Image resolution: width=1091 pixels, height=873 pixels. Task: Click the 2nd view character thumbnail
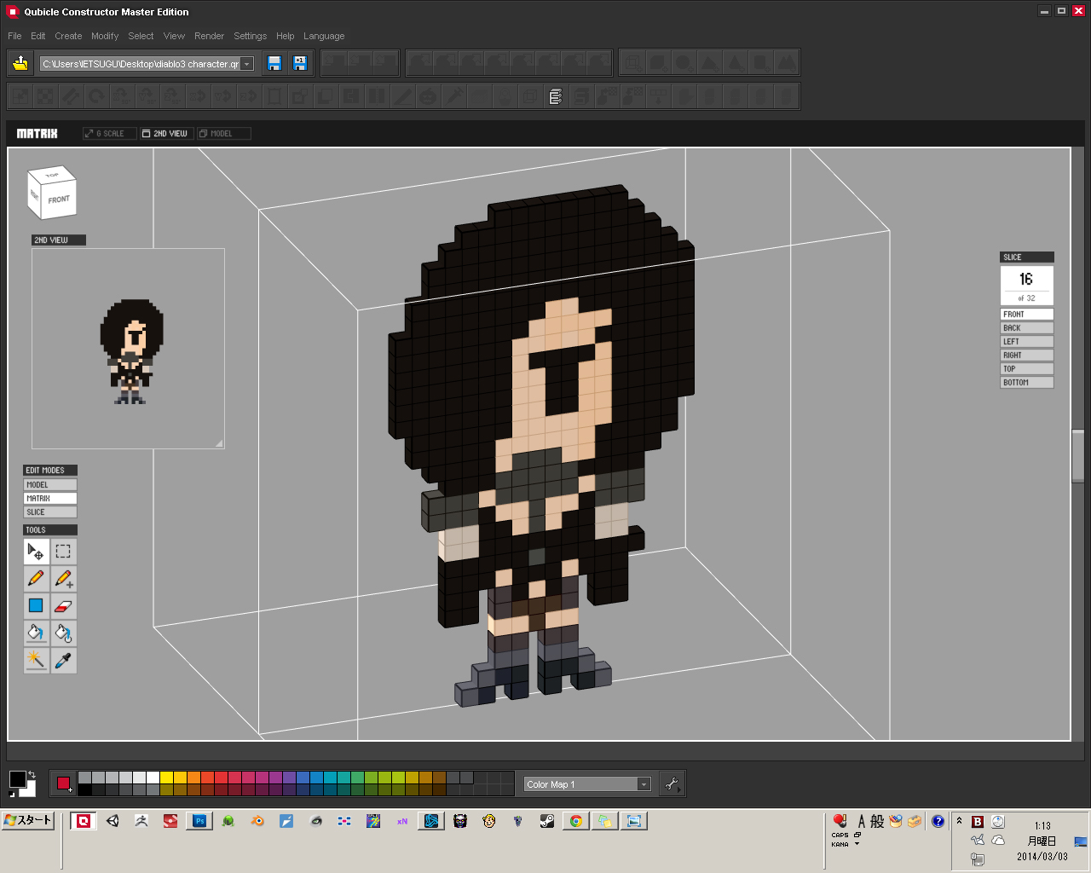(x=132, y=351)
